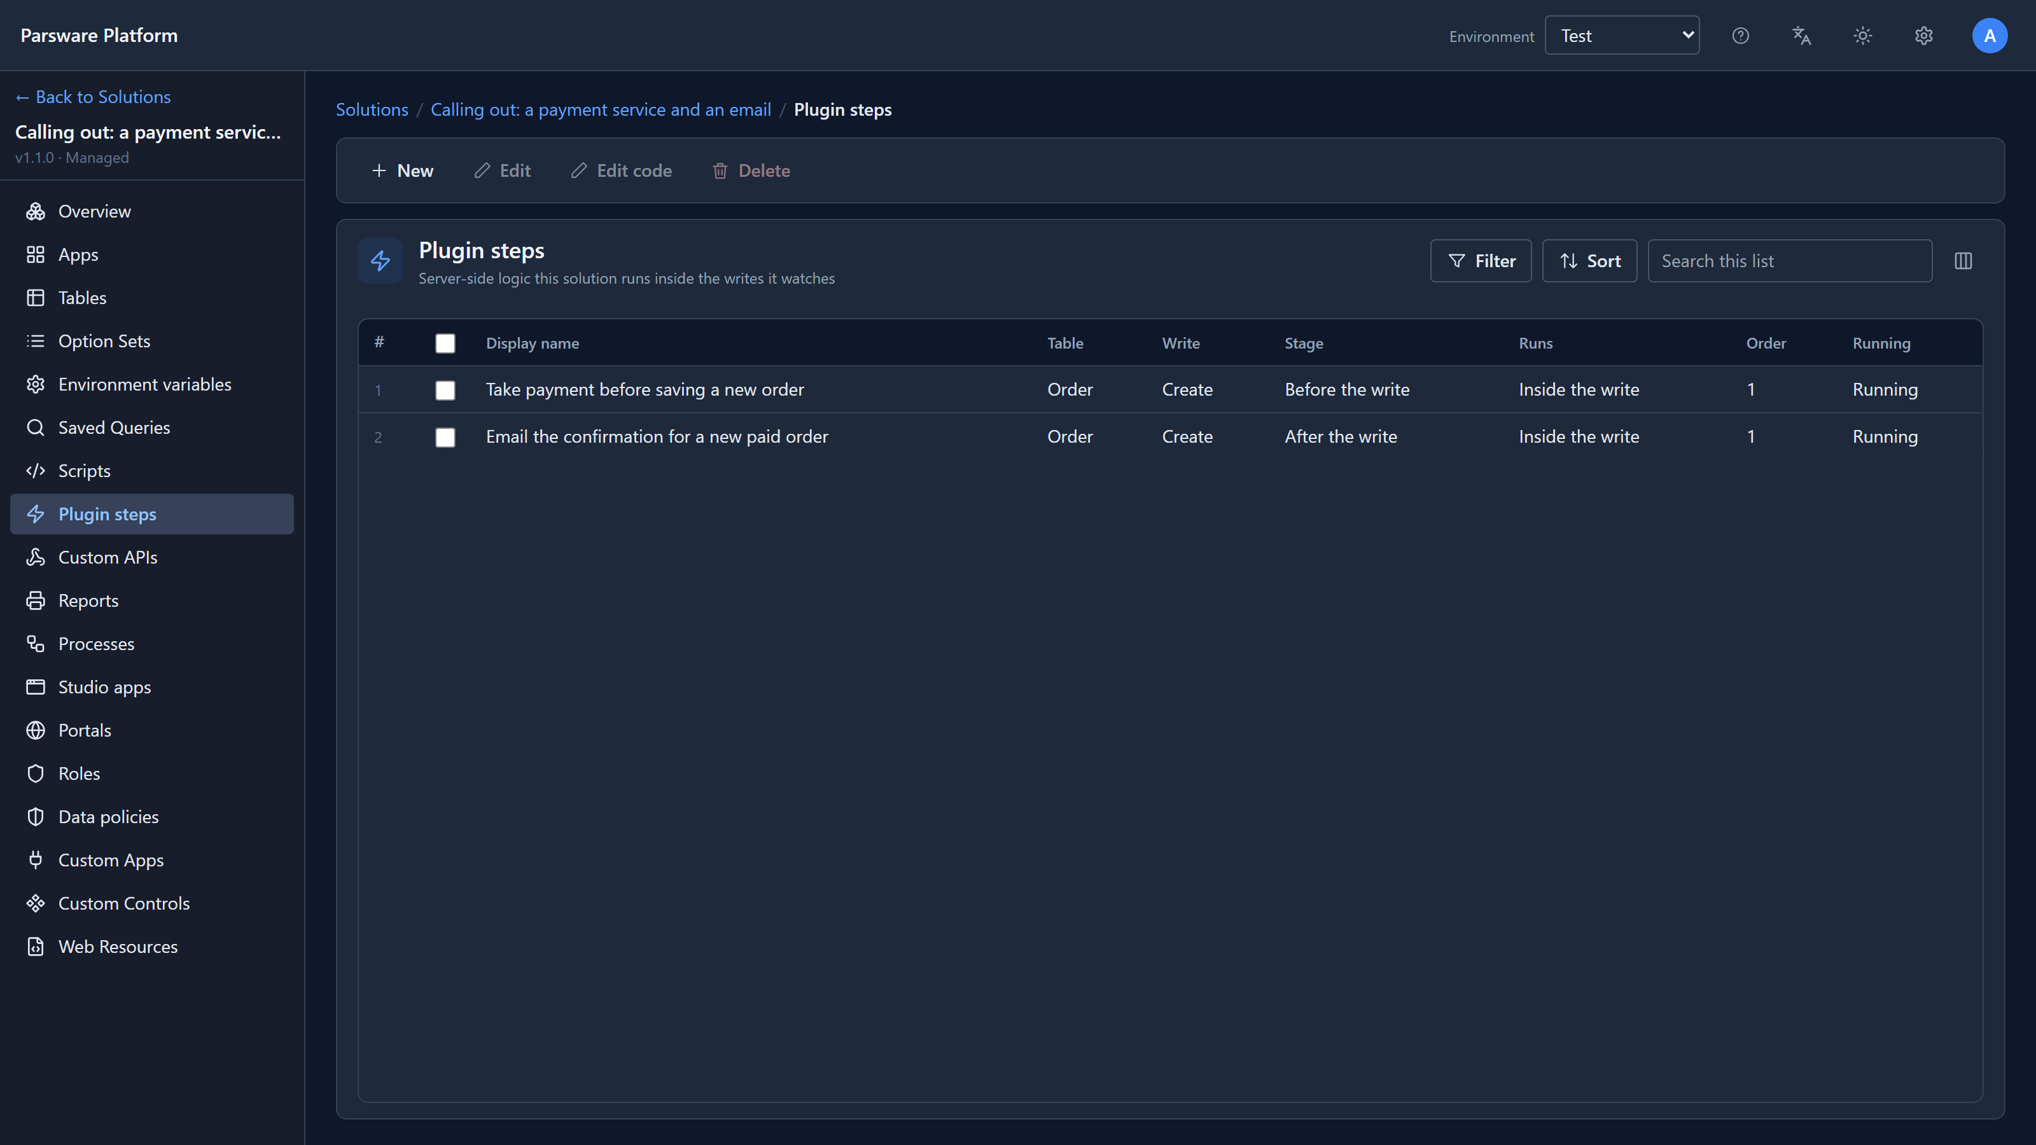Click the New button
The width and height of the screenshot is (2036, 1145).
tap(402, 170)
